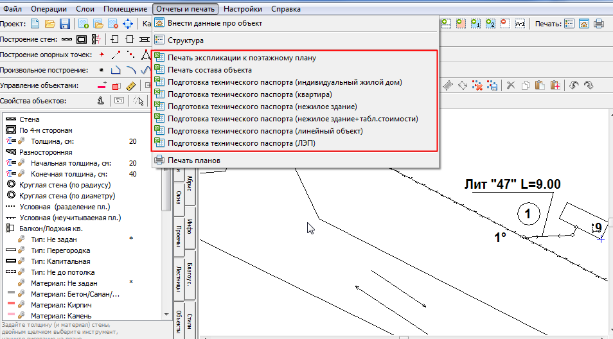Viewport: 613px width, 339px height.
Task: Open the Справка menu
Action: (286, 8)
